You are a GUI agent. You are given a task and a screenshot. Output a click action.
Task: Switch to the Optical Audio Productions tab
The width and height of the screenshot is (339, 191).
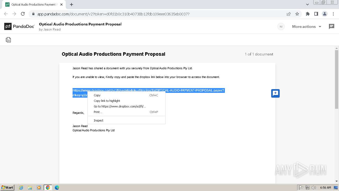point(34,5)
